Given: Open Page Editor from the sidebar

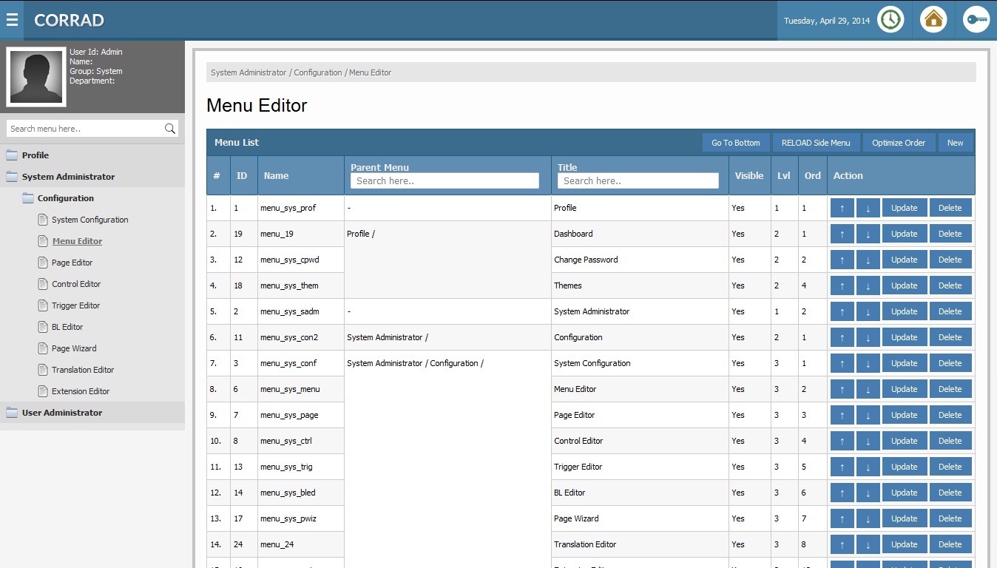Looking at the screenshot, I should [72, 263].
